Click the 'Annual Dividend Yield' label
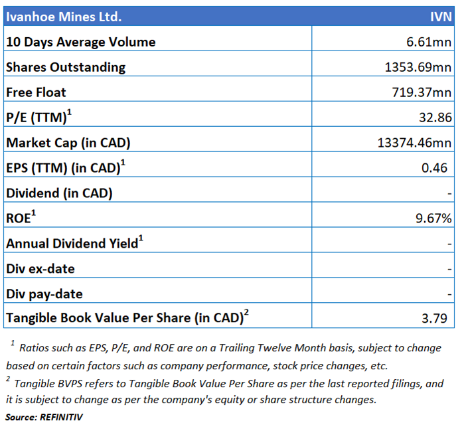The image size is (464, 427). coord(74,242)
